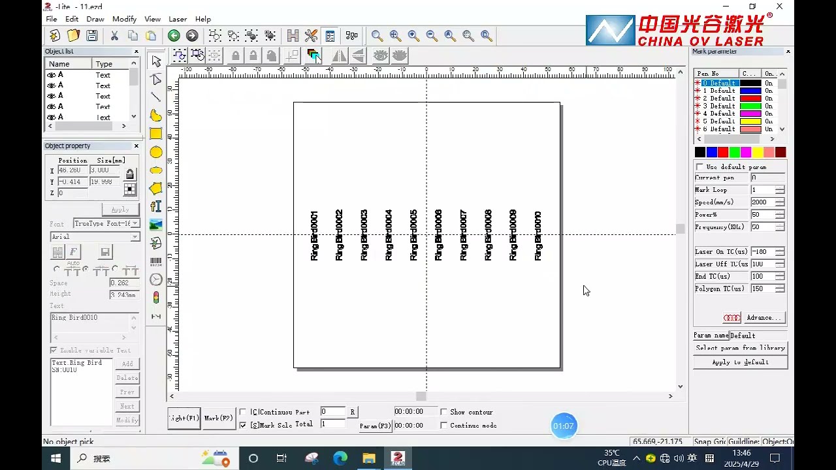Select the Rectangle drawing tool
The width and height of the screenshot is (836, 470).
(x=156, y=134)
